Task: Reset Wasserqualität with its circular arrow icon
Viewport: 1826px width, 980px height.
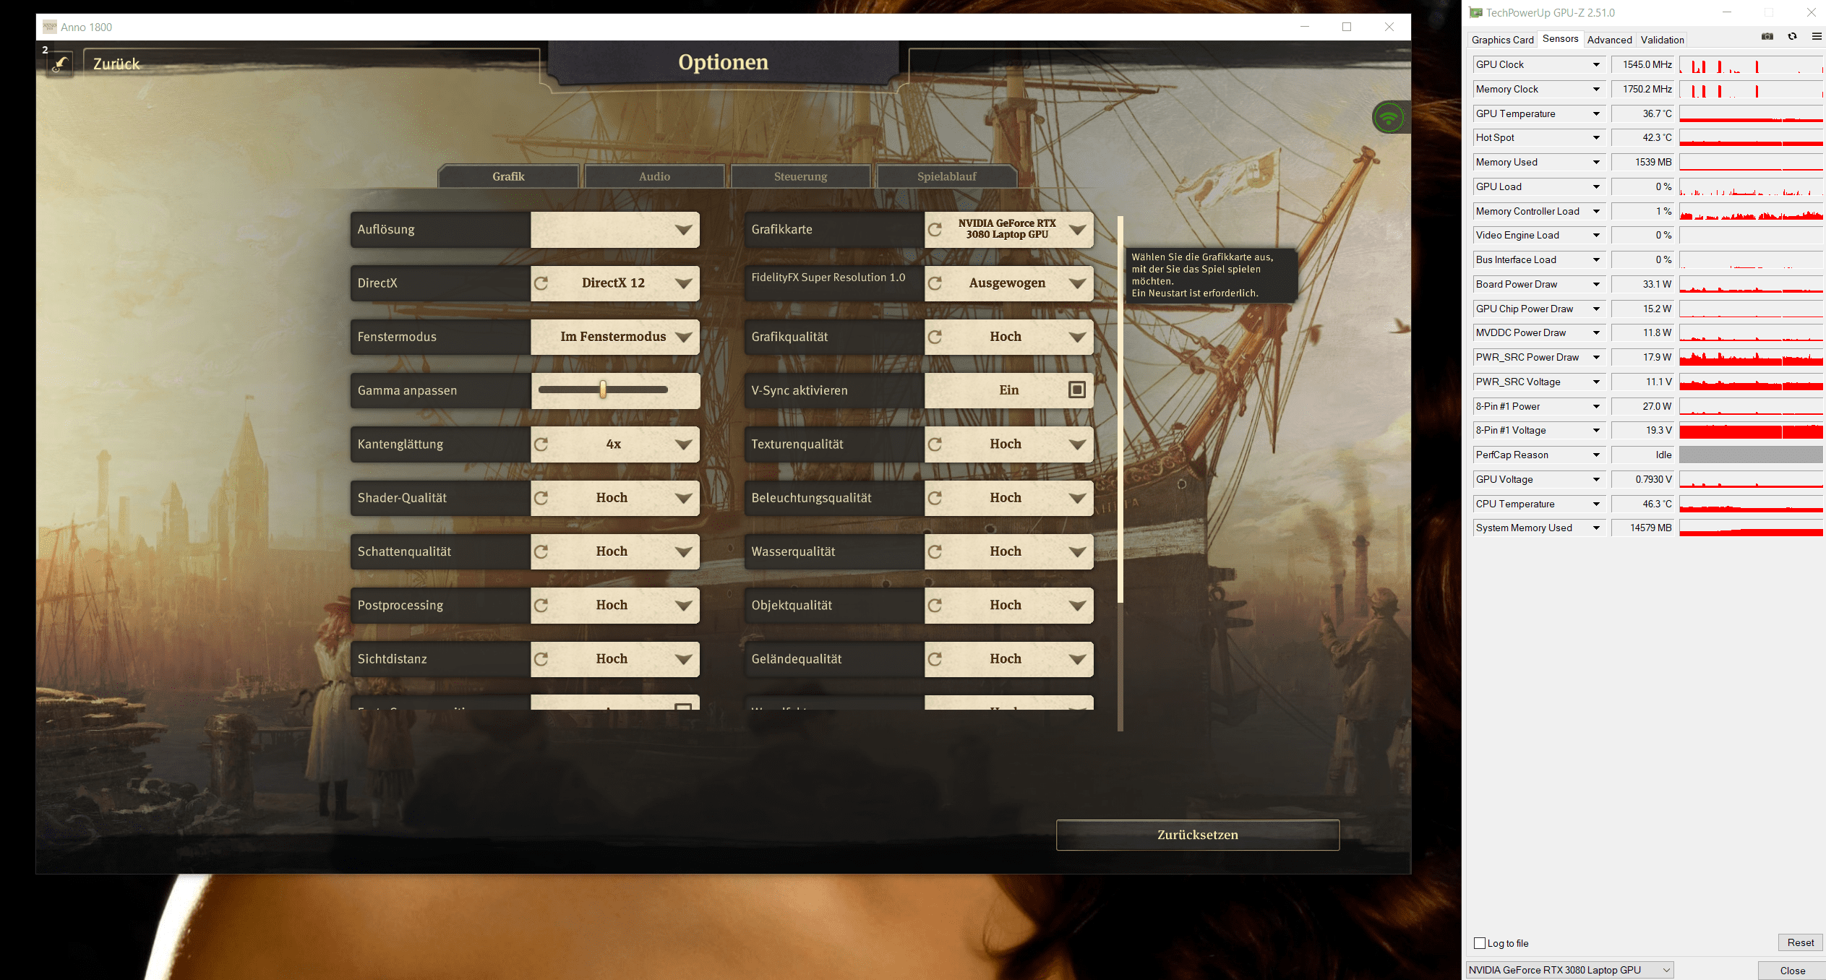Action: 935,552
